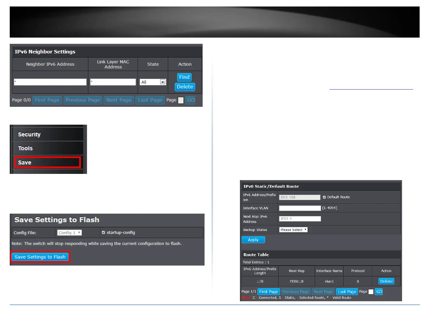Screen dimensions: 428x331
Task: Click the Total Entries : 1 text
Action: click(x=256, y=262)
